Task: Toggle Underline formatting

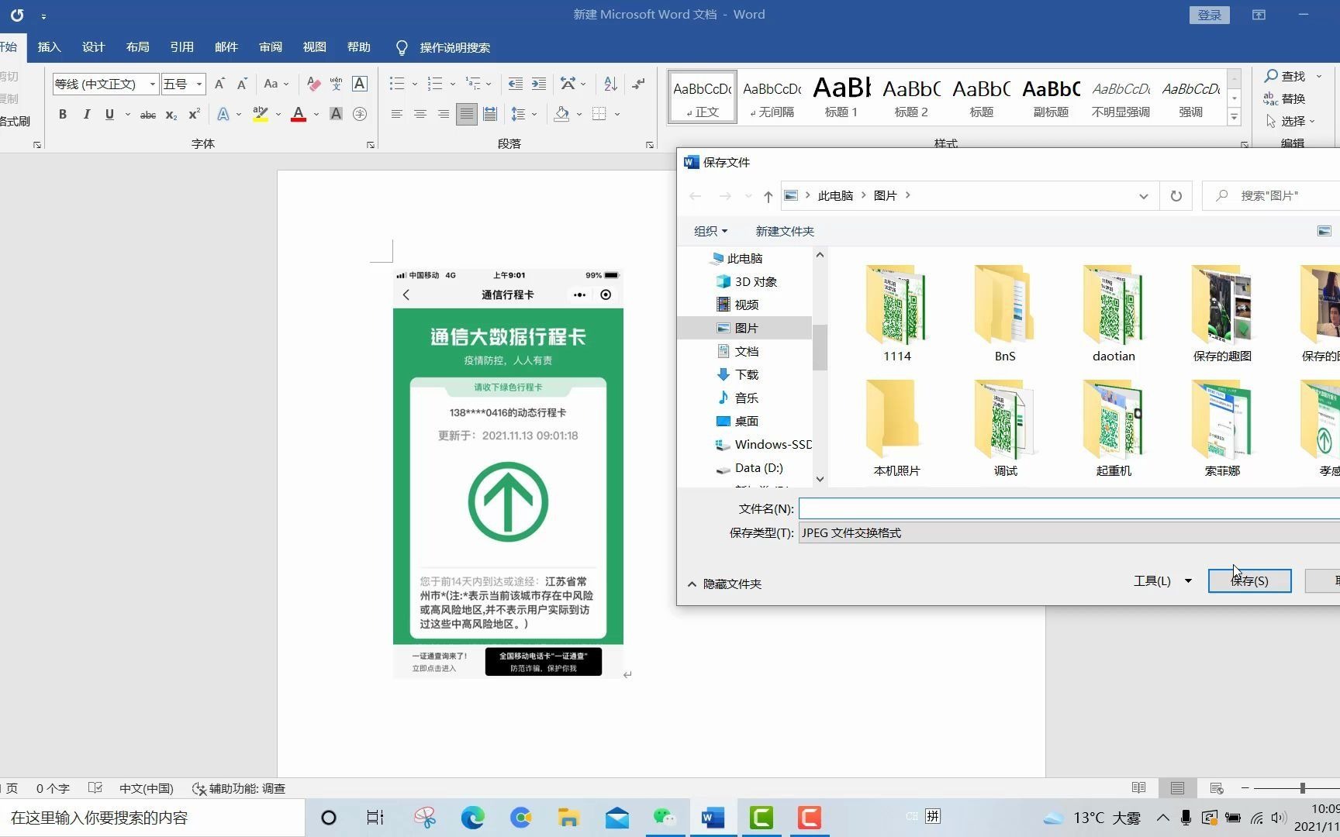Action: (109, 114)
